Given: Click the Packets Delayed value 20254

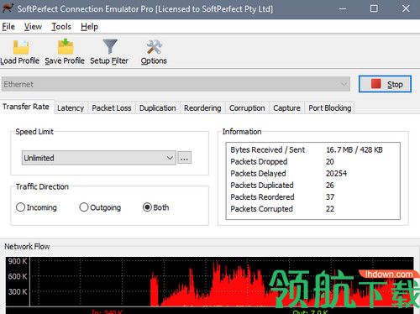Looking at the screenshot, I should (x=336, y=174).
